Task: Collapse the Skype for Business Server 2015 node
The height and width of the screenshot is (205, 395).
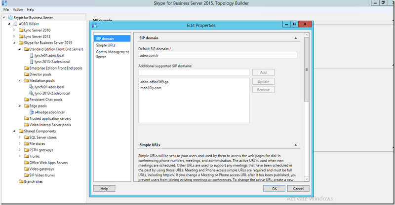Action: click(14, 43)
